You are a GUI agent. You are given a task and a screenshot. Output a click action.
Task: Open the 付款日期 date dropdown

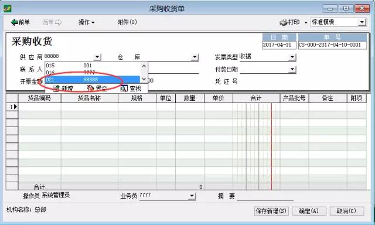292,69
